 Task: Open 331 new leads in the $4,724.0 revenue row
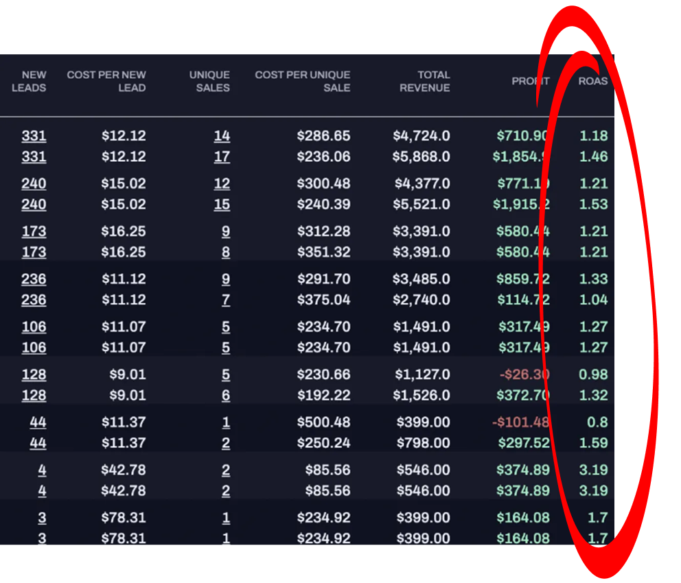coord(34,136)
